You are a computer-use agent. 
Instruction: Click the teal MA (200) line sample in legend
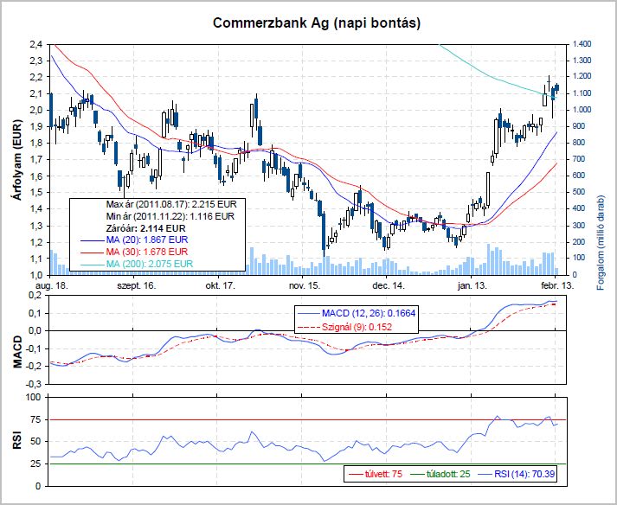point(92,264)
